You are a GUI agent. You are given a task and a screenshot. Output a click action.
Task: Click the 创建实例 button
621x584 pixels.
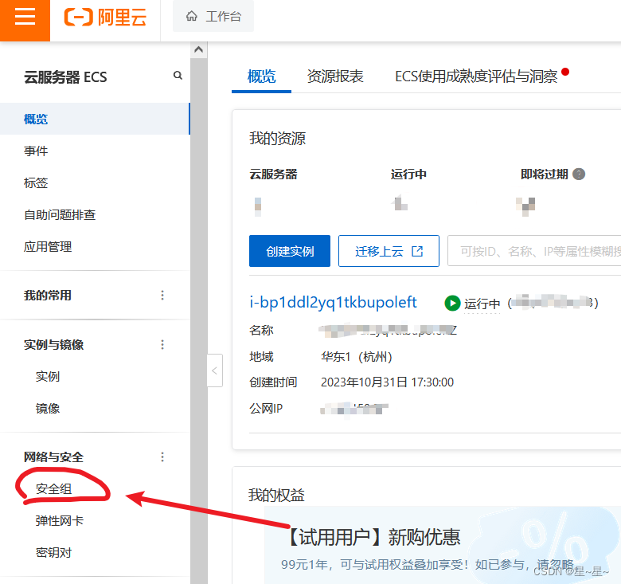click(290, 251)
